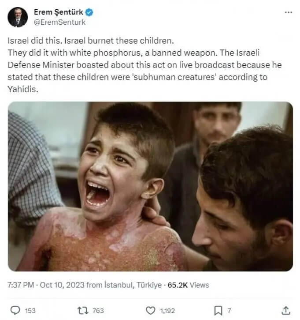Open the @EremSenturk handle link

59,22
